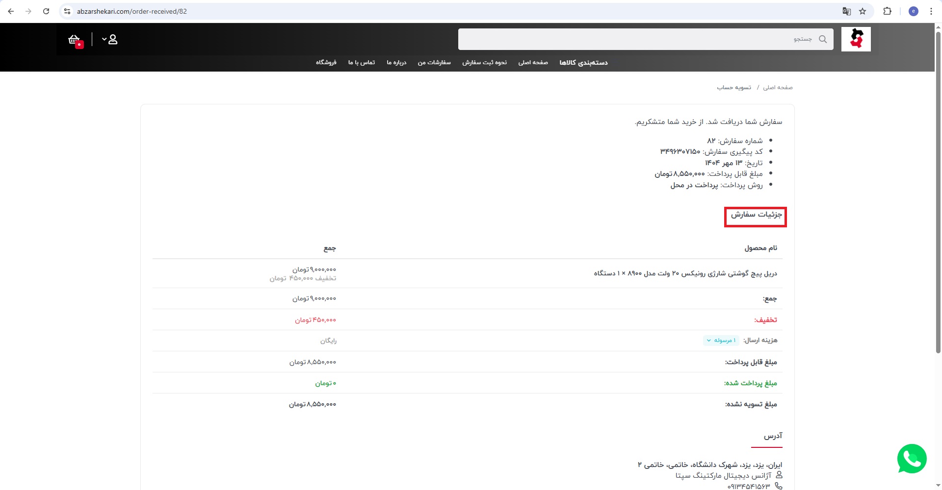Click the search magnifier icon

coord(823,39)
